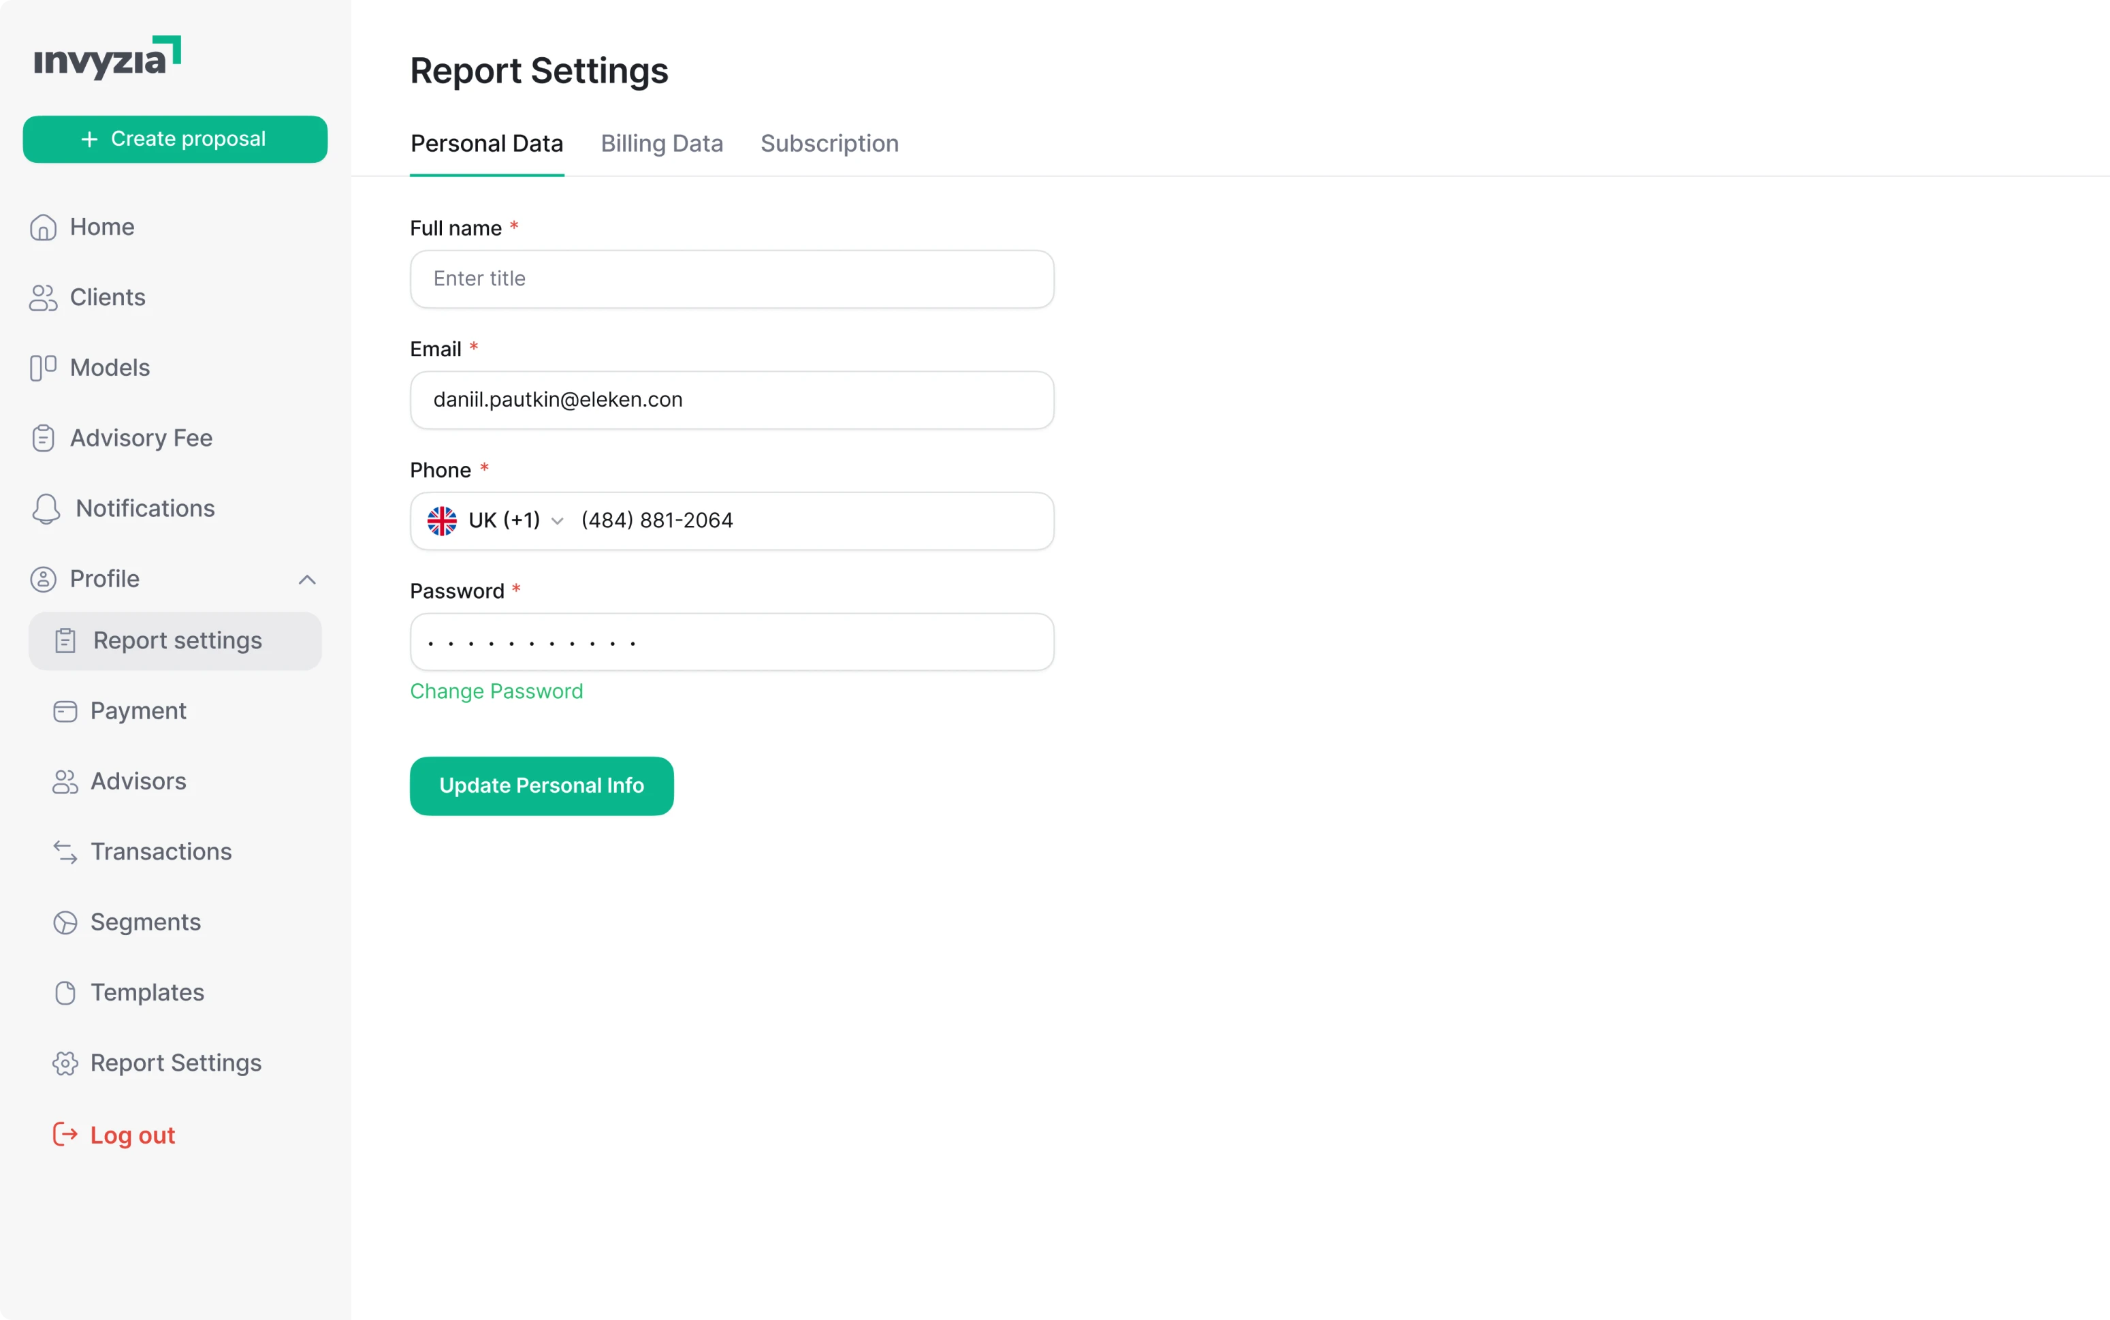Select the Advisory Fee document icon
The image size is (2110, 1320).
pyautogui.click(x=44, y=437)
